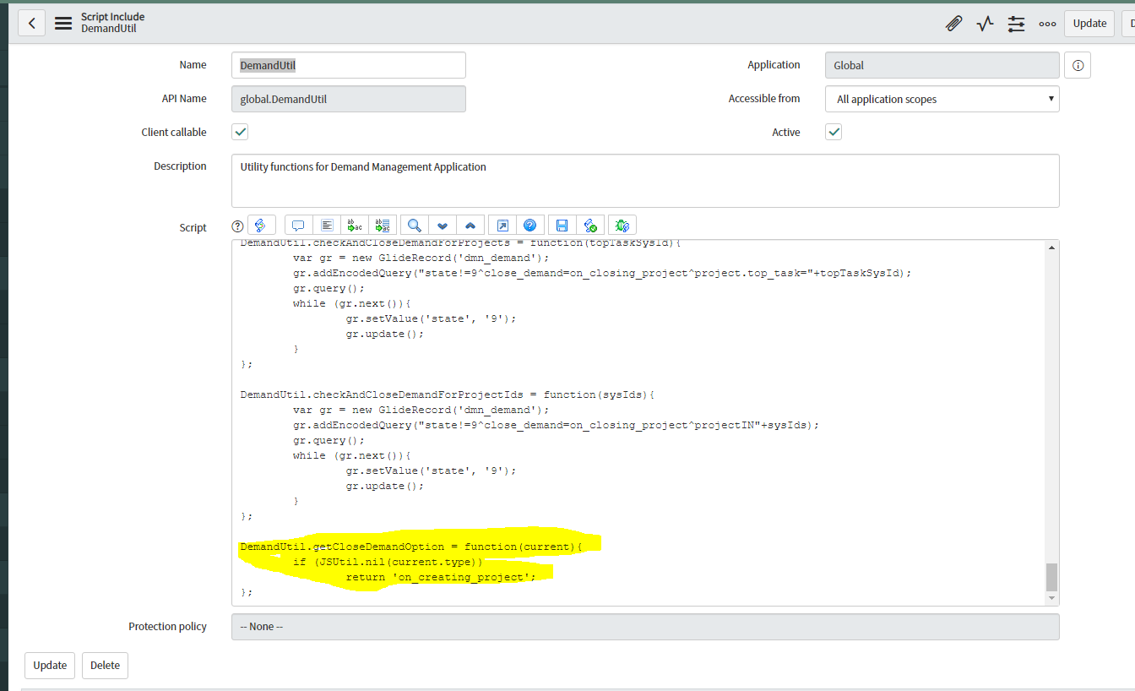Open attachments with the paperclip icon
The image size is (1135, 691).
coord(953,24)
